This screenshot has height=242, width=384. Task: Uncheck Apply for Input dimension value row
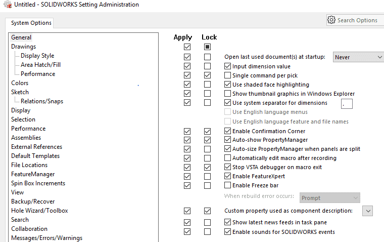(x=187, y=66)
